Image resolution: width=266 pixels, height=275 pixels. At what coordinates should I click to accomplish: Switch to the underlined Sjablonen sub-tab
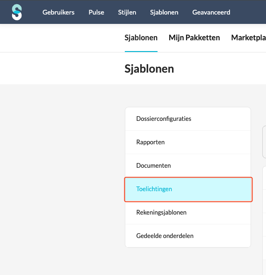point(141,37)
